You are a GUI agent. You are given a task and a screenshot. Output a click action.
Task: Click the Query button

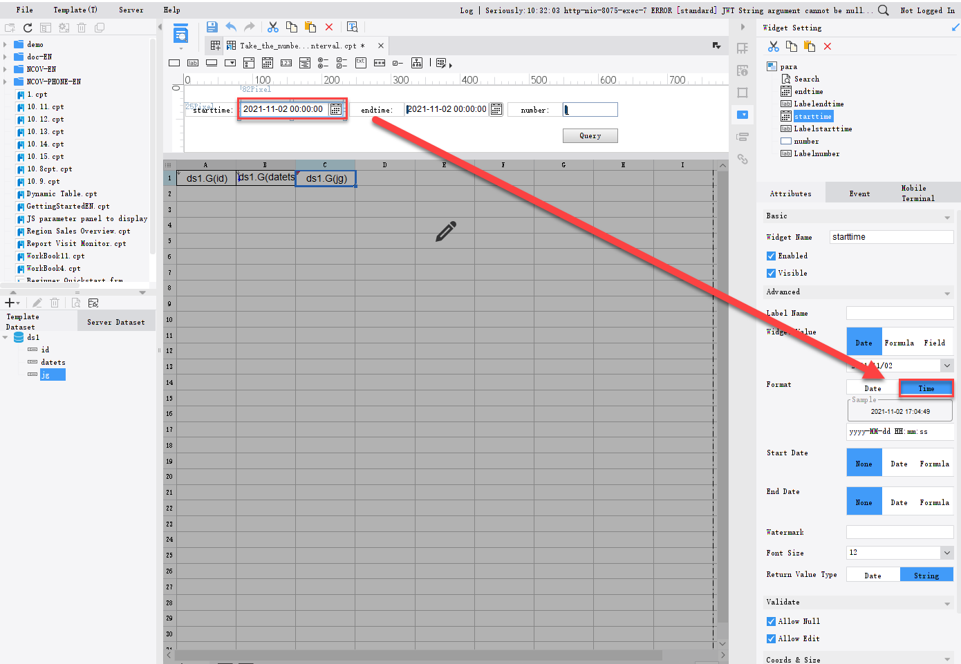[590, 135]
